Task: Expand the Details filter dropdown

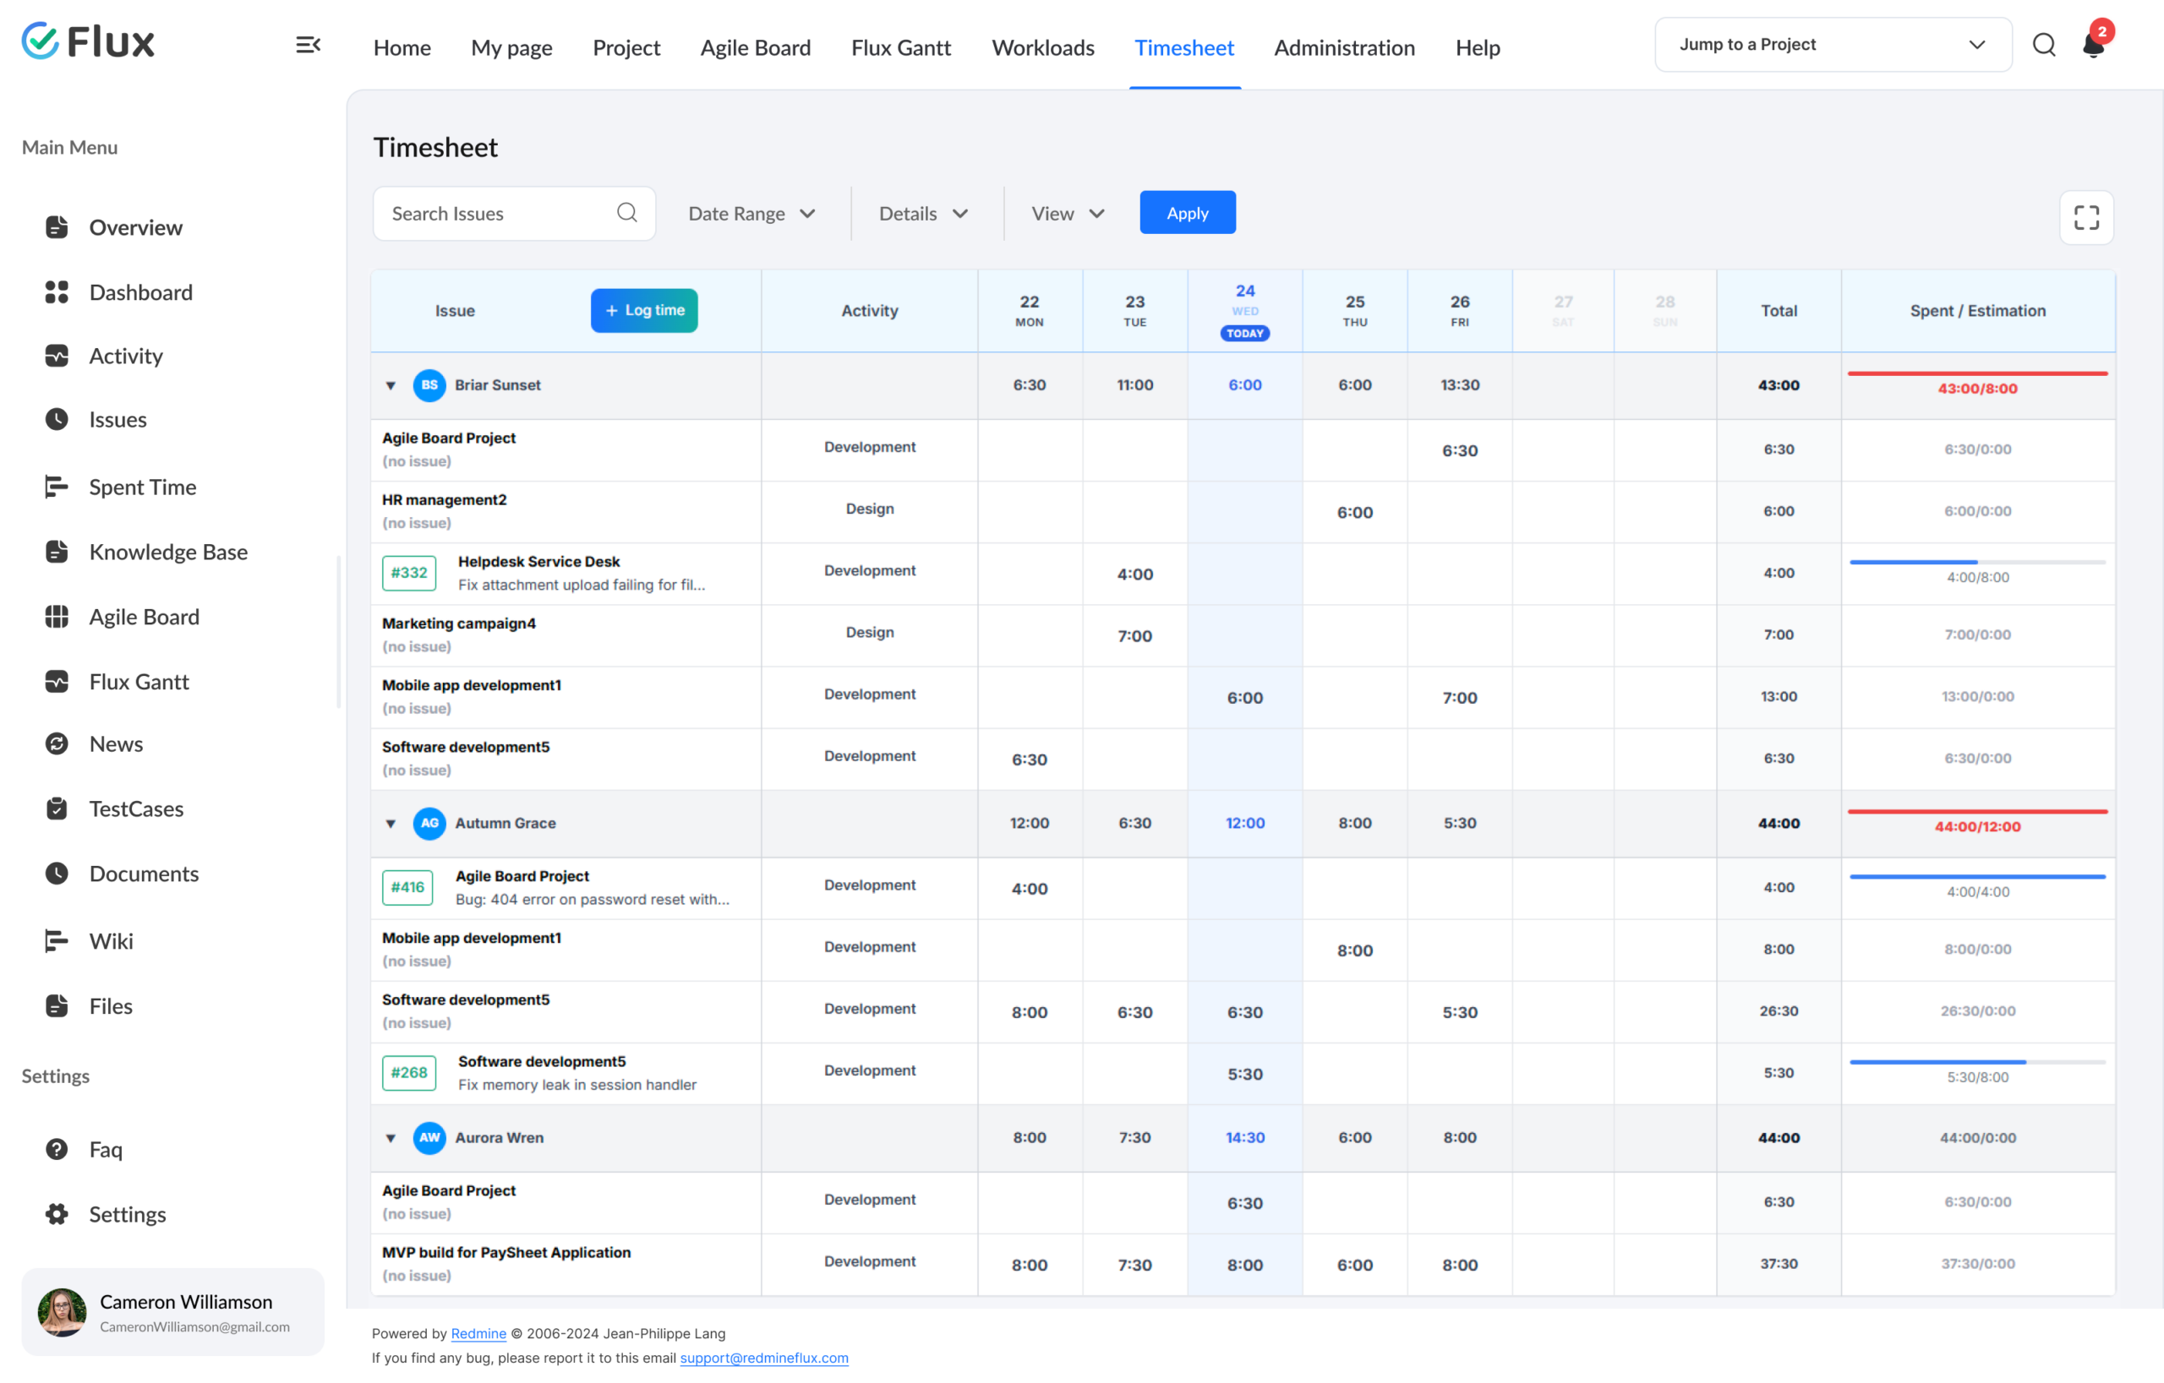Action: click(923, 214)
